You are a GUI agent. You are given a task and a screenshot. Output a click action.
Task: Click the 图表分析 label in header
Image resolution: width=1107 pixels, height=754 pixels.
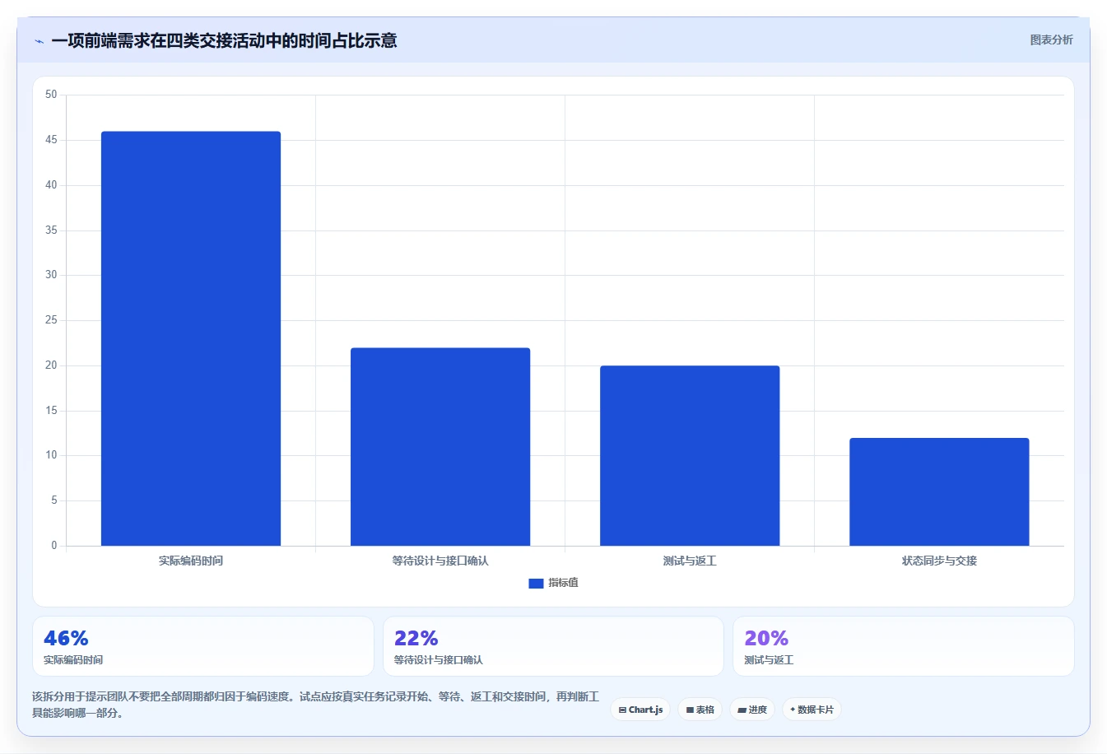point(1051,40)
